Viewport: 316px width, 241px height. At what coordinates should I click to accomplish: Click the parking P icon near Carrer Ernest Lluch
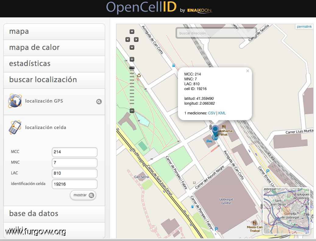(268, 171)
